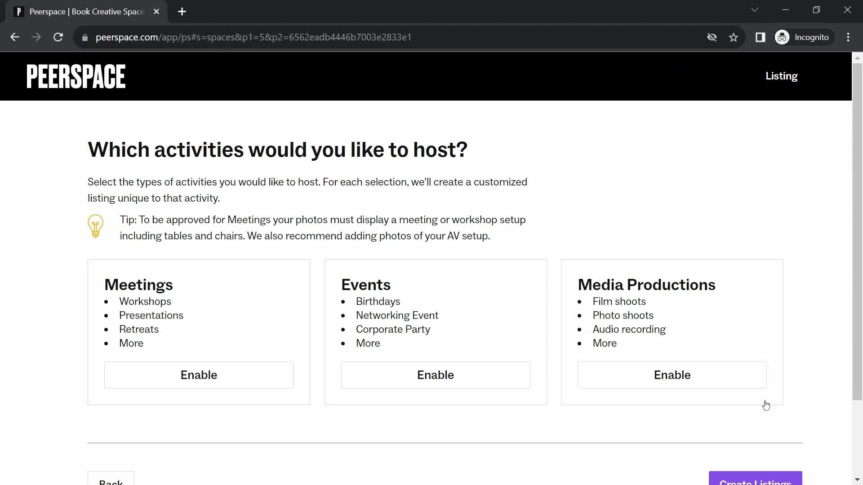This screenshot has width=863, height=485.
Task: Click the new tab plus icon
Action: 182,12
